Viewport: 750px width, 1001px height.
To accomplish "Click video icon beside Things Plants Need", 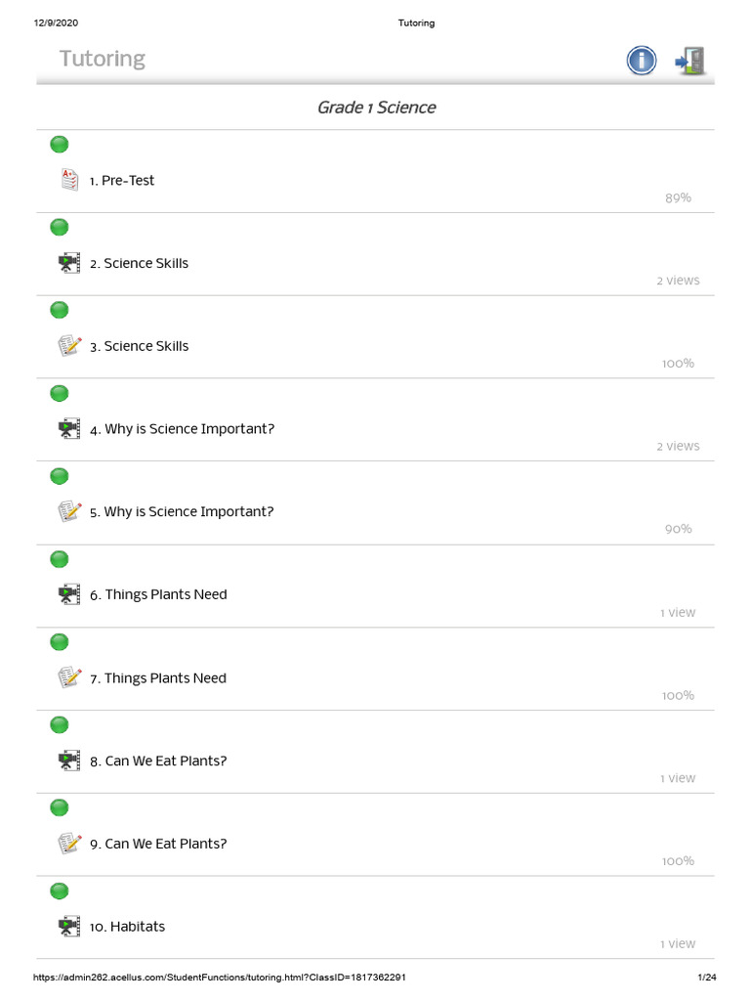I will point(68,594).
